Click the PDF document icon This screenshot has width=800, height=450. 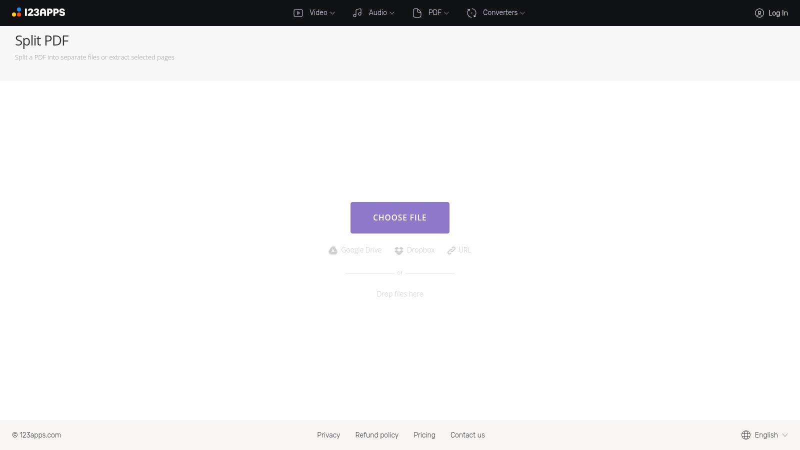[x=417, y=12]
